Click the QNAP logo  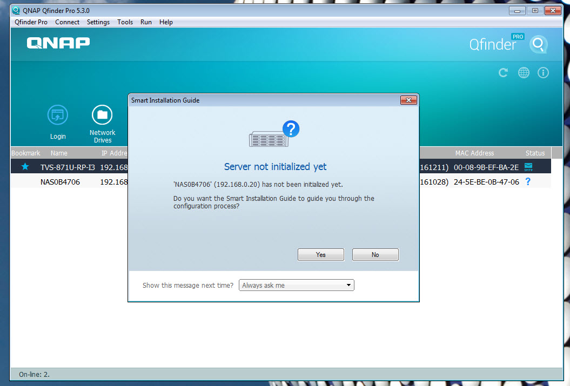point(58,43)
